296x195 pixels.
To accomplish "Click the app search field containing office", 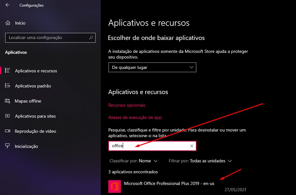I will [x=152, y=146].
